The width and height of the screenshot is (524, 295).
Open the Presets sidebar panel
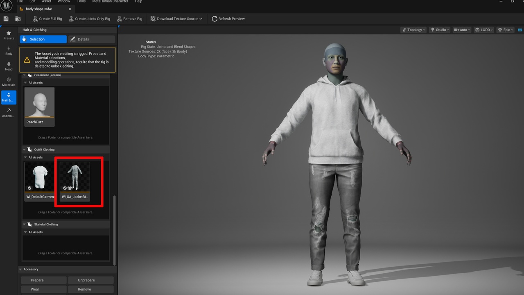click(x=9, y=35)
